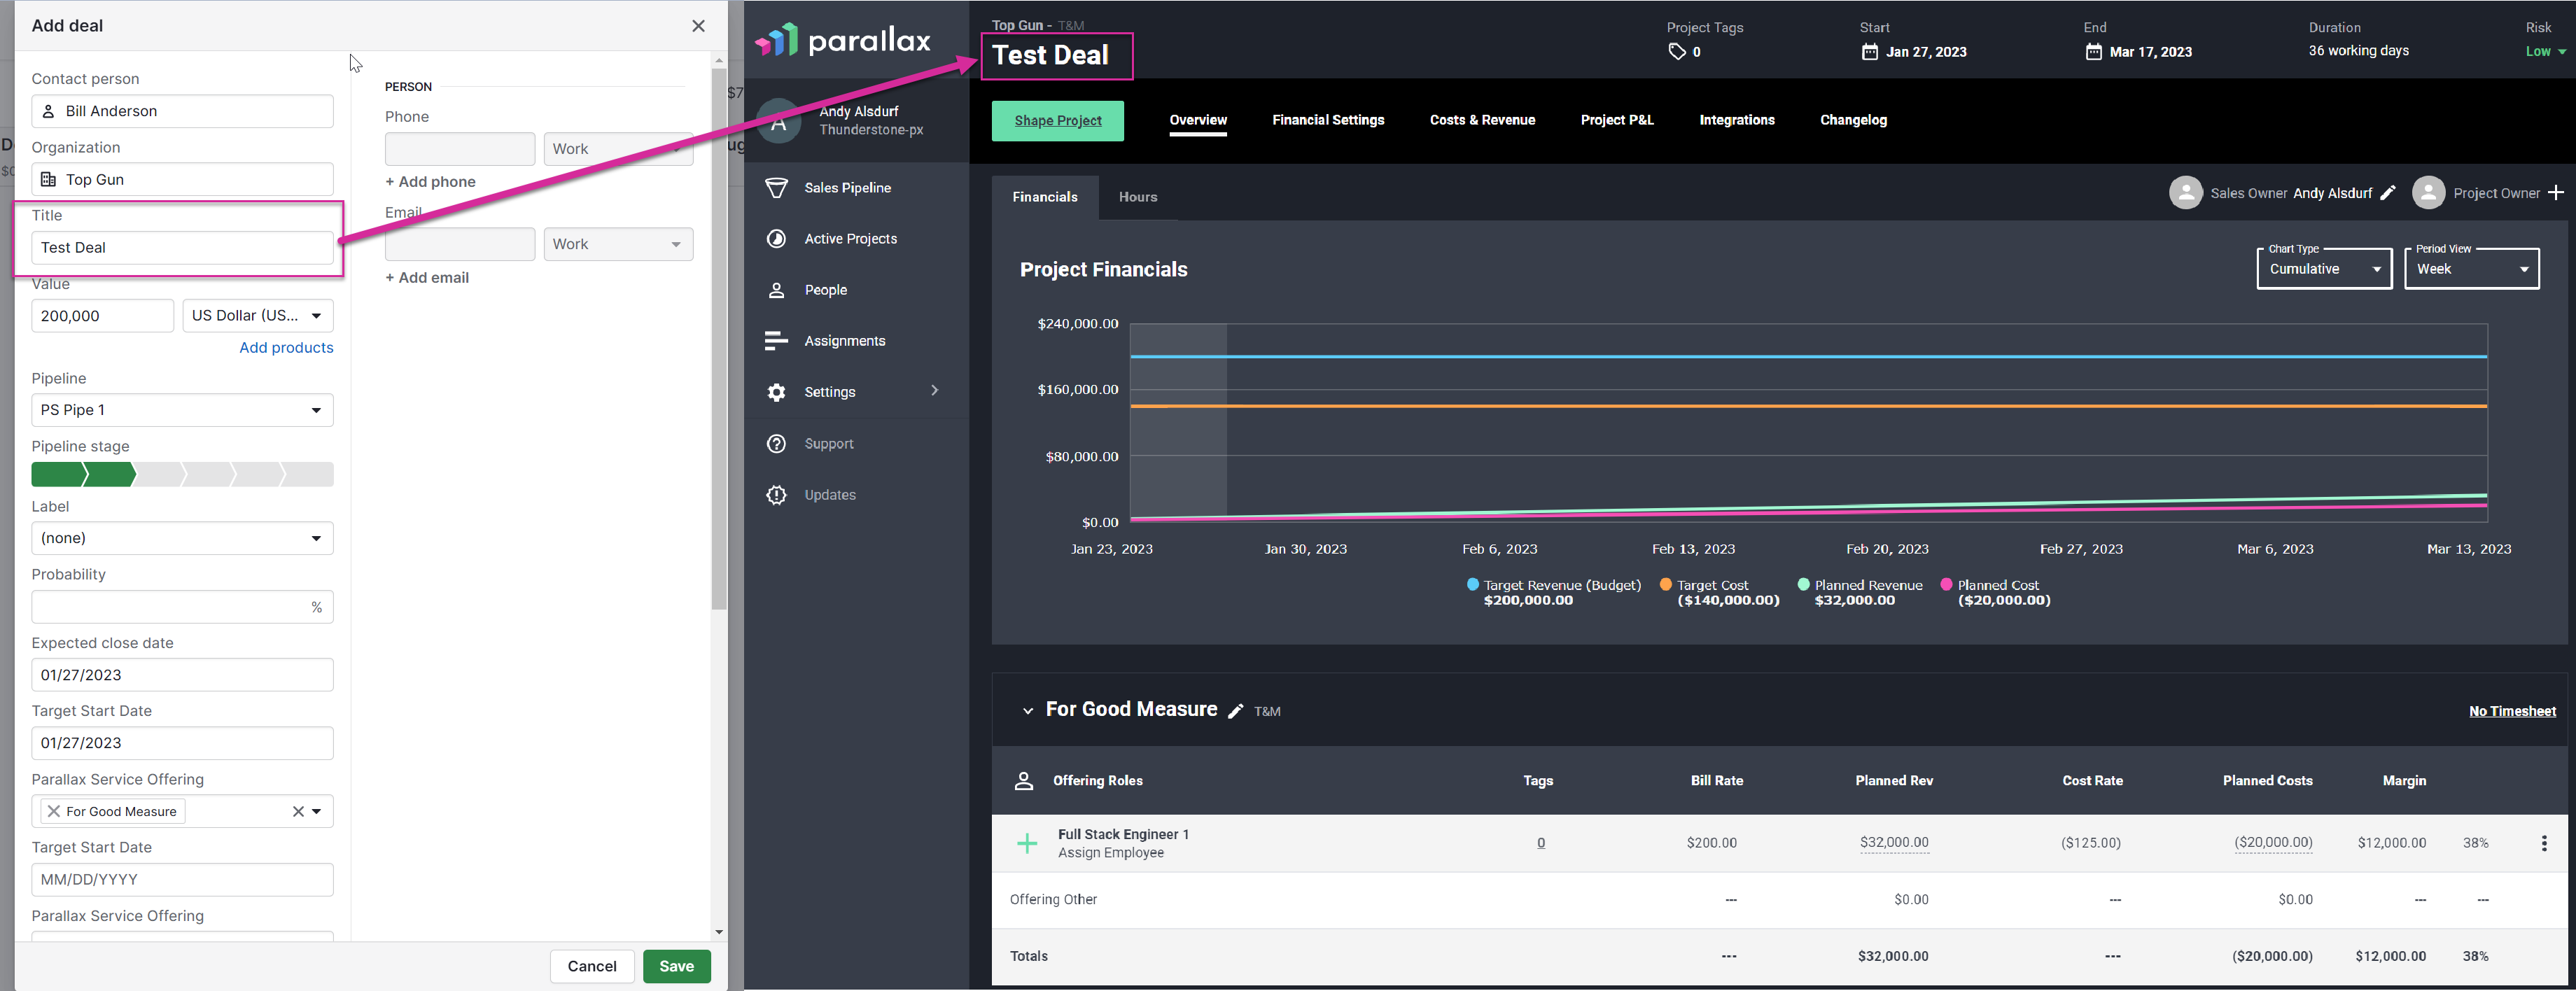Image resolution: width=2576 pixels, height=991 pixels.
Task: Open the Period View Week dropdown
Action: [x=2471, y=269]
